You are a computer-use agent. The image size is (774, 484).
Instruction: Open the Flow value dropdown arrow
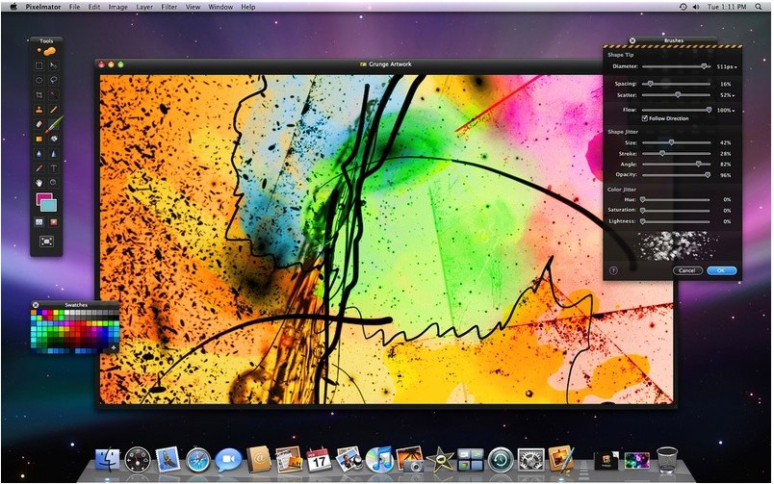734,111
